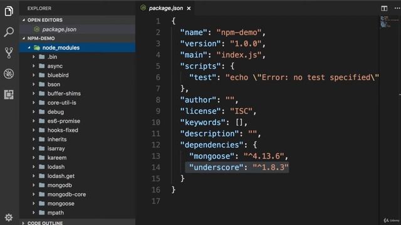Click the async folder icon
The height and width of the screenshot is (225, 401).
tap(42, 66)
